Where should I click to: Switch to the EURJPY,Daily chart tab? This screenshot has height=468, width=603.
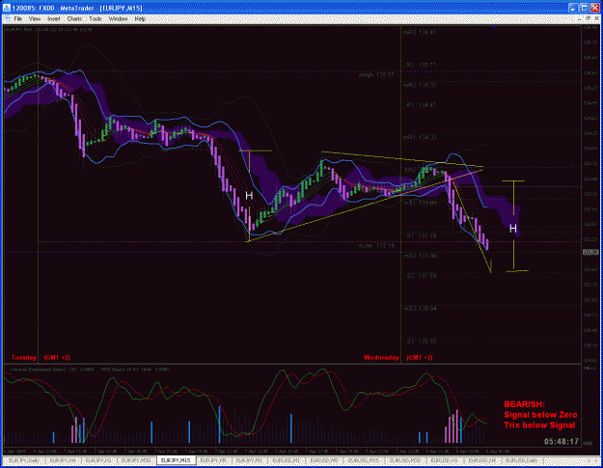click(x=22, y=460)
